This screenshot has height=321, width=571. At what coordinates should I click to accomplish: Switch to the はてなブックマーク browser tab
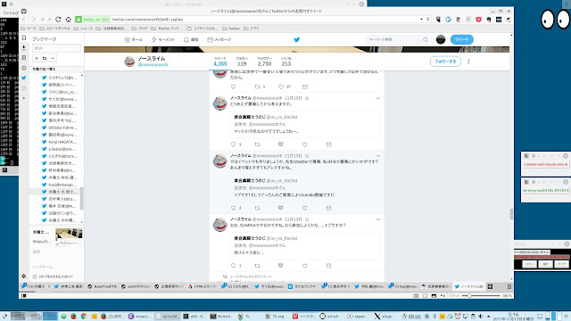coord(302,287)
